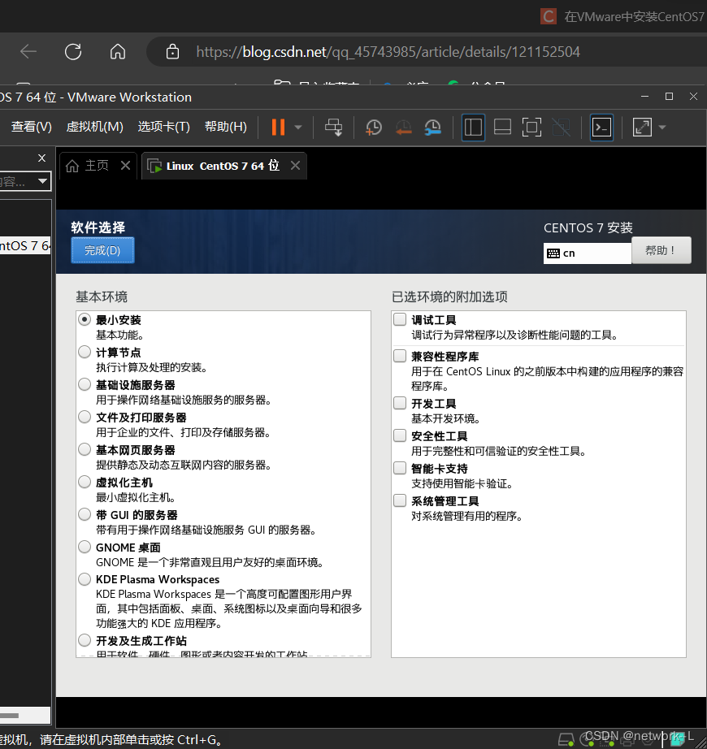This screenshot has width=707, height=749.
Task: Switch to Linux CentOS 7 64 位 tab
Action: (x=223, y=166)
